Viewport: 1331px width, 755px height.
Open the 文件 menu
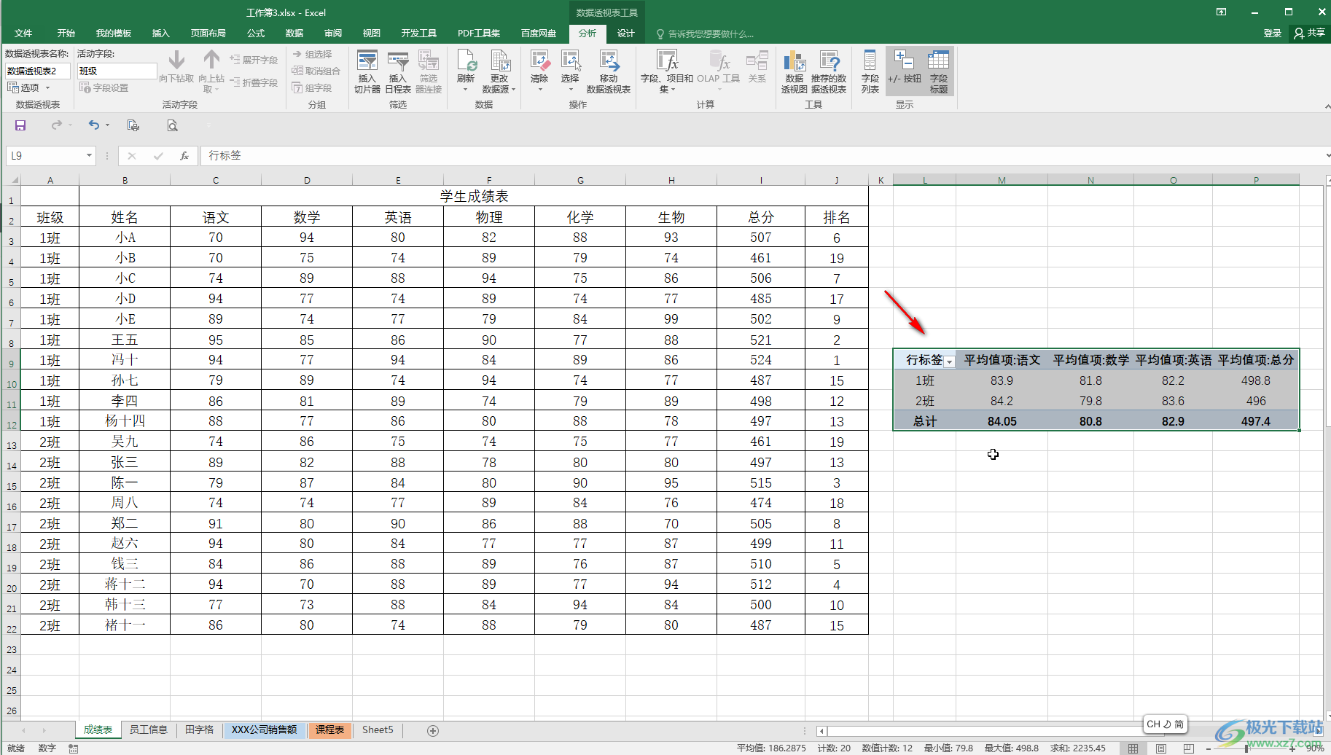23,34
